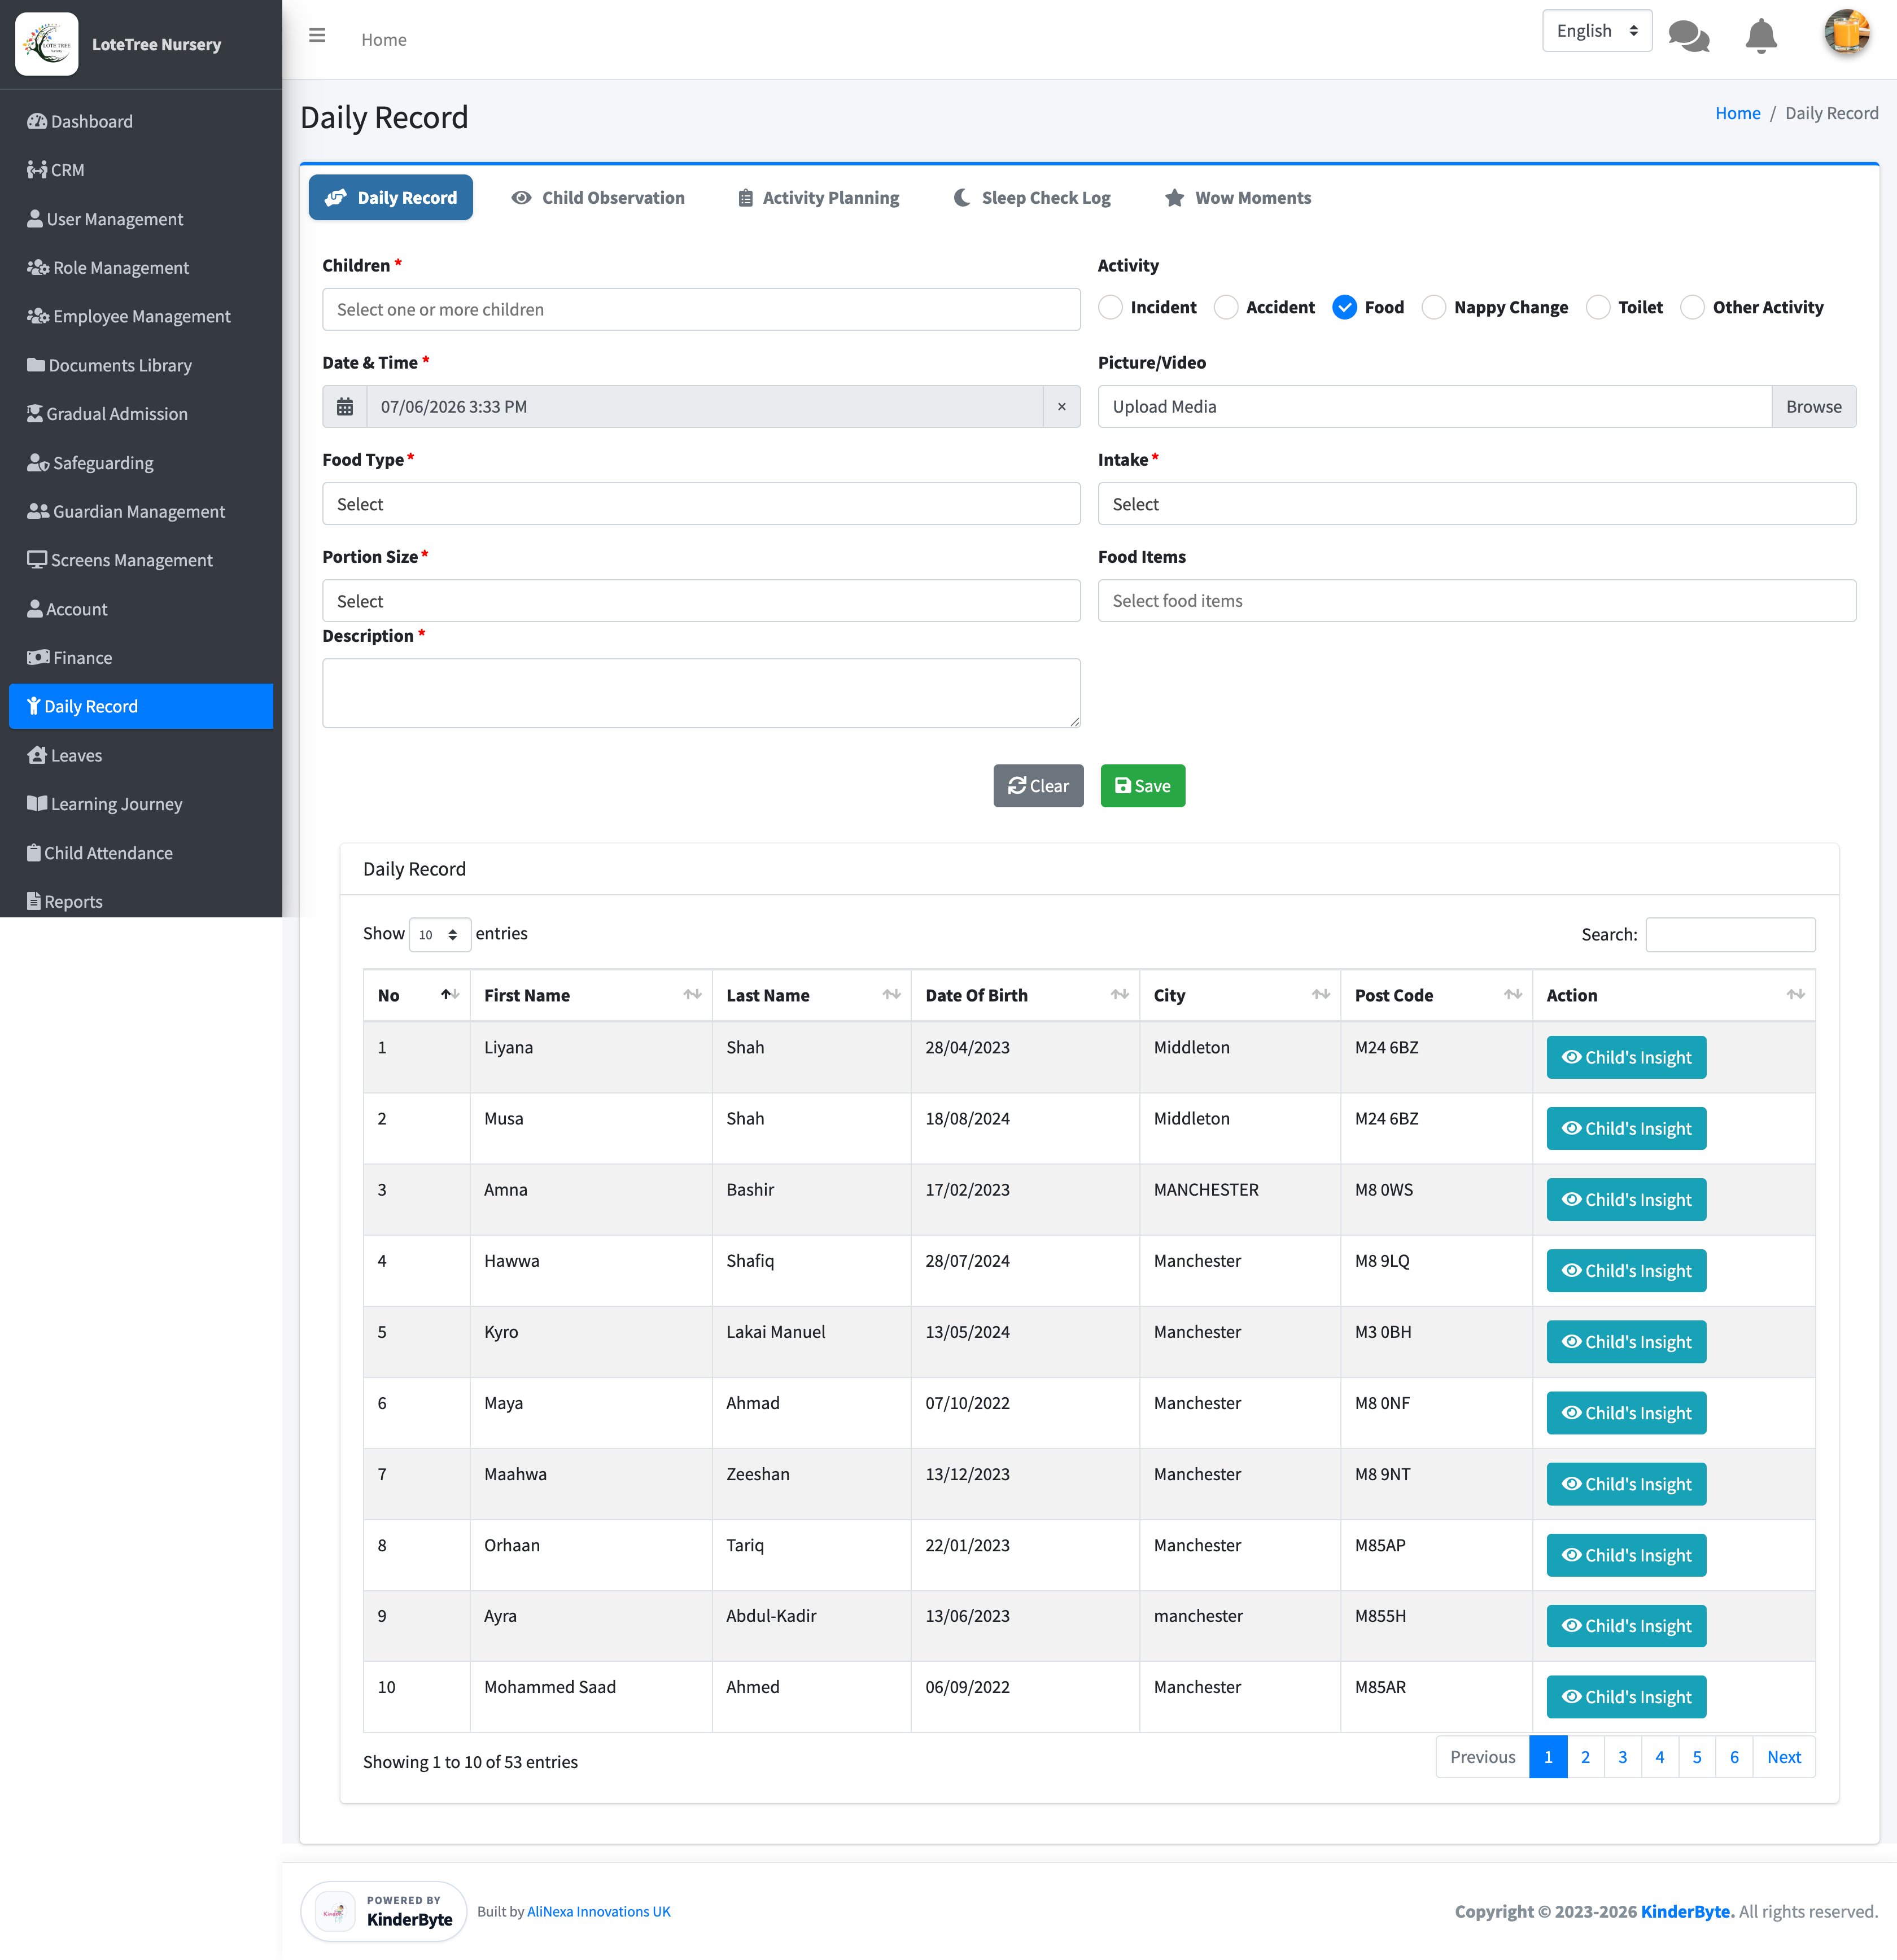
Task: Open Child's Insight for Liyana Shah
Action: coord(1626,1057)
